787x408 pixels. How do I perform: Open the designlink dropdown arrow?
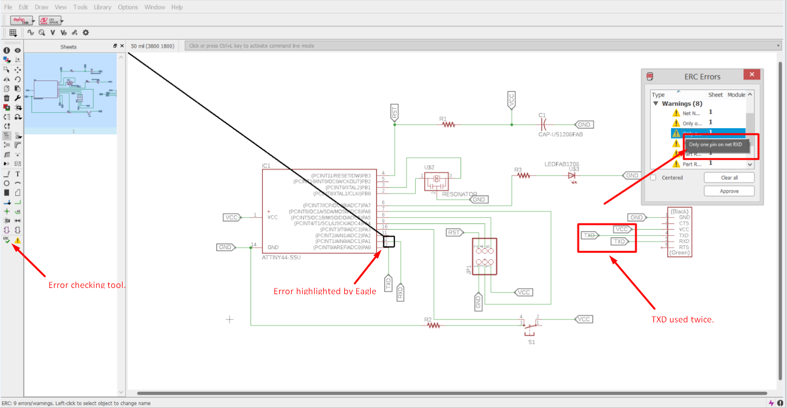click(x=33, y=21)
